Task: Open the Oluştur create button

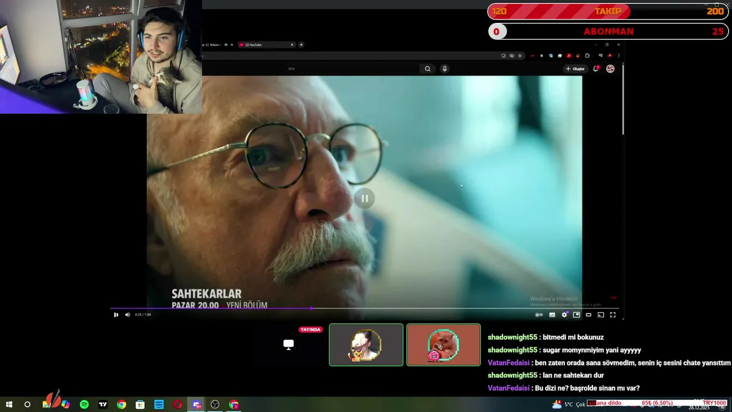Action: (575, 69)
